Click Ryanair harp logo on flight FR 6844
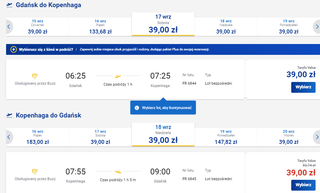Image resolution: width=320 pixels, height=193 pixels. pos(35,77)
